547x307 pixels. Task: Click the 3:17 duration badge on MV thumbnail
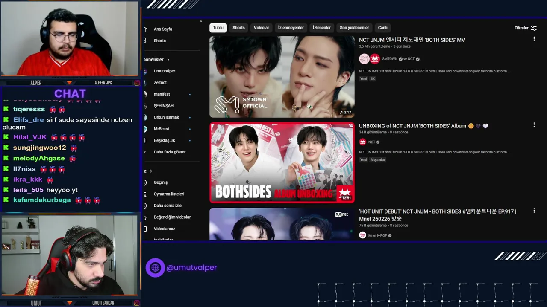[345, 113]
